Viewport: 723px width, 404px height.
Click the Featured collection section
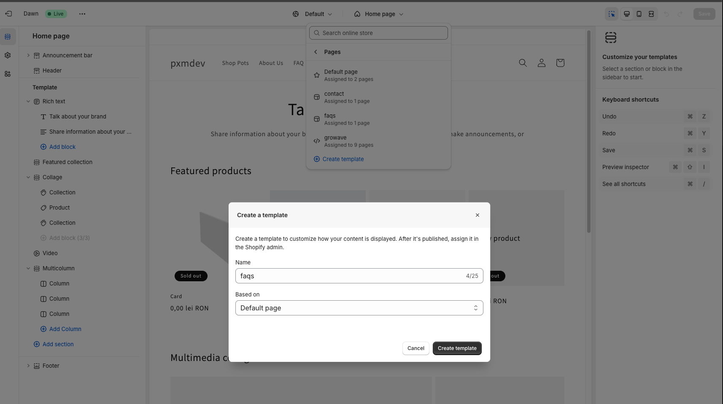click(67, 162)
